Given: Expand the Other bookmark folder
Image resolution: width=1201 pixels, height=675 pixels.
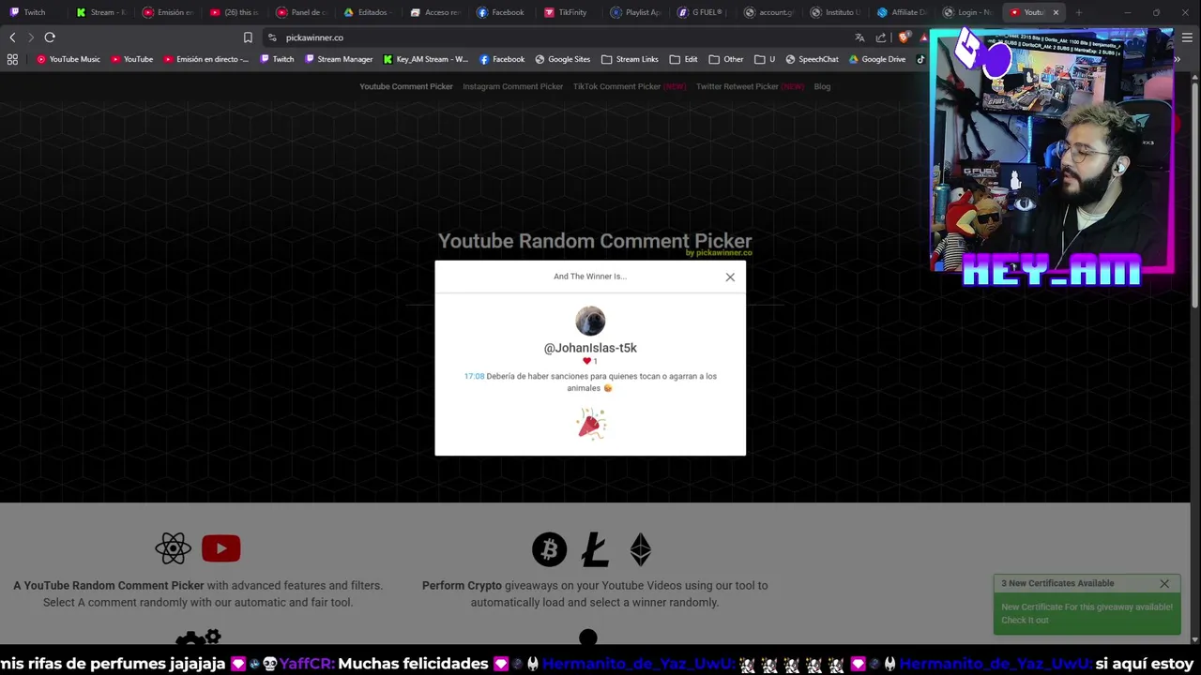Looking at the screenshot, I should 726,59.
